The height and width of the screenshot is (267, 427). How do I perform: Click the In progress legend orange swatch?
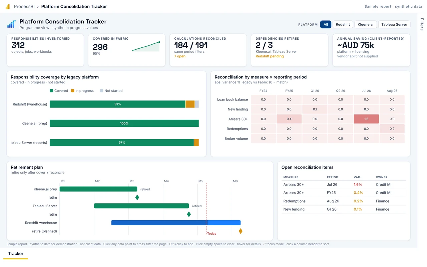[72, 91]
